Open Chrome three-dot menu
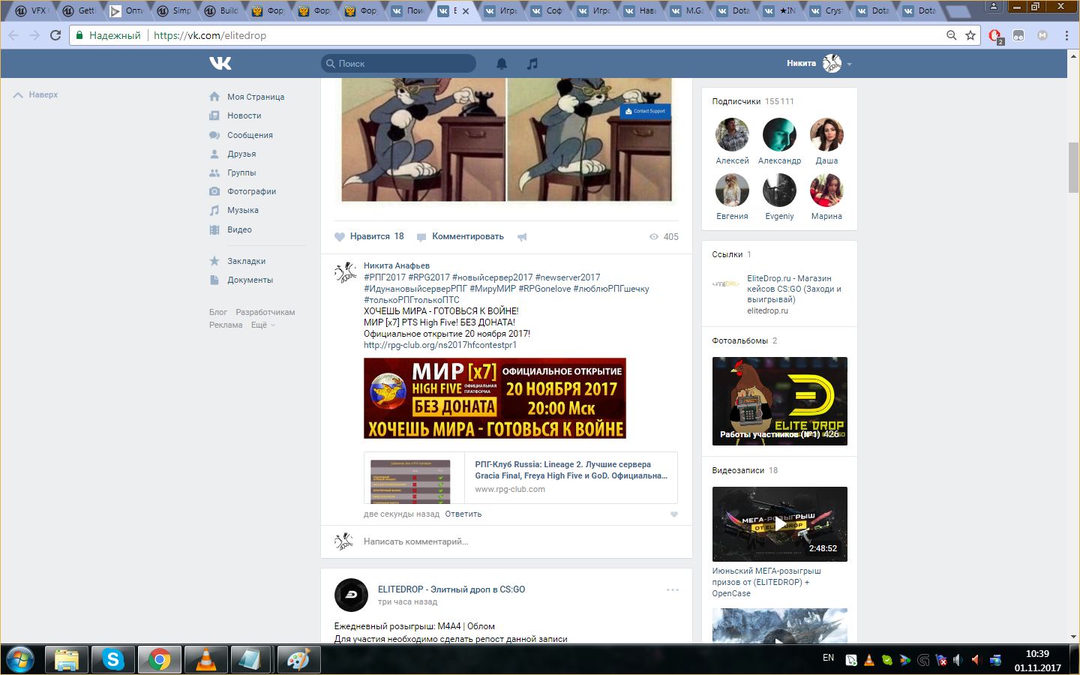Image resolution: width=1080 pixels, height=675 pixels. pyautogui.click(x=1066, y=35)
